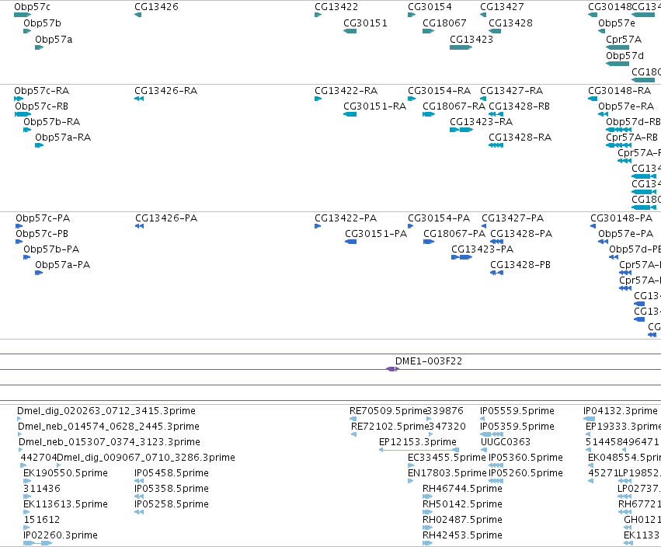Click the CG30148-RA label
Viewport: 661px width, 547px height.
[619, 91]
